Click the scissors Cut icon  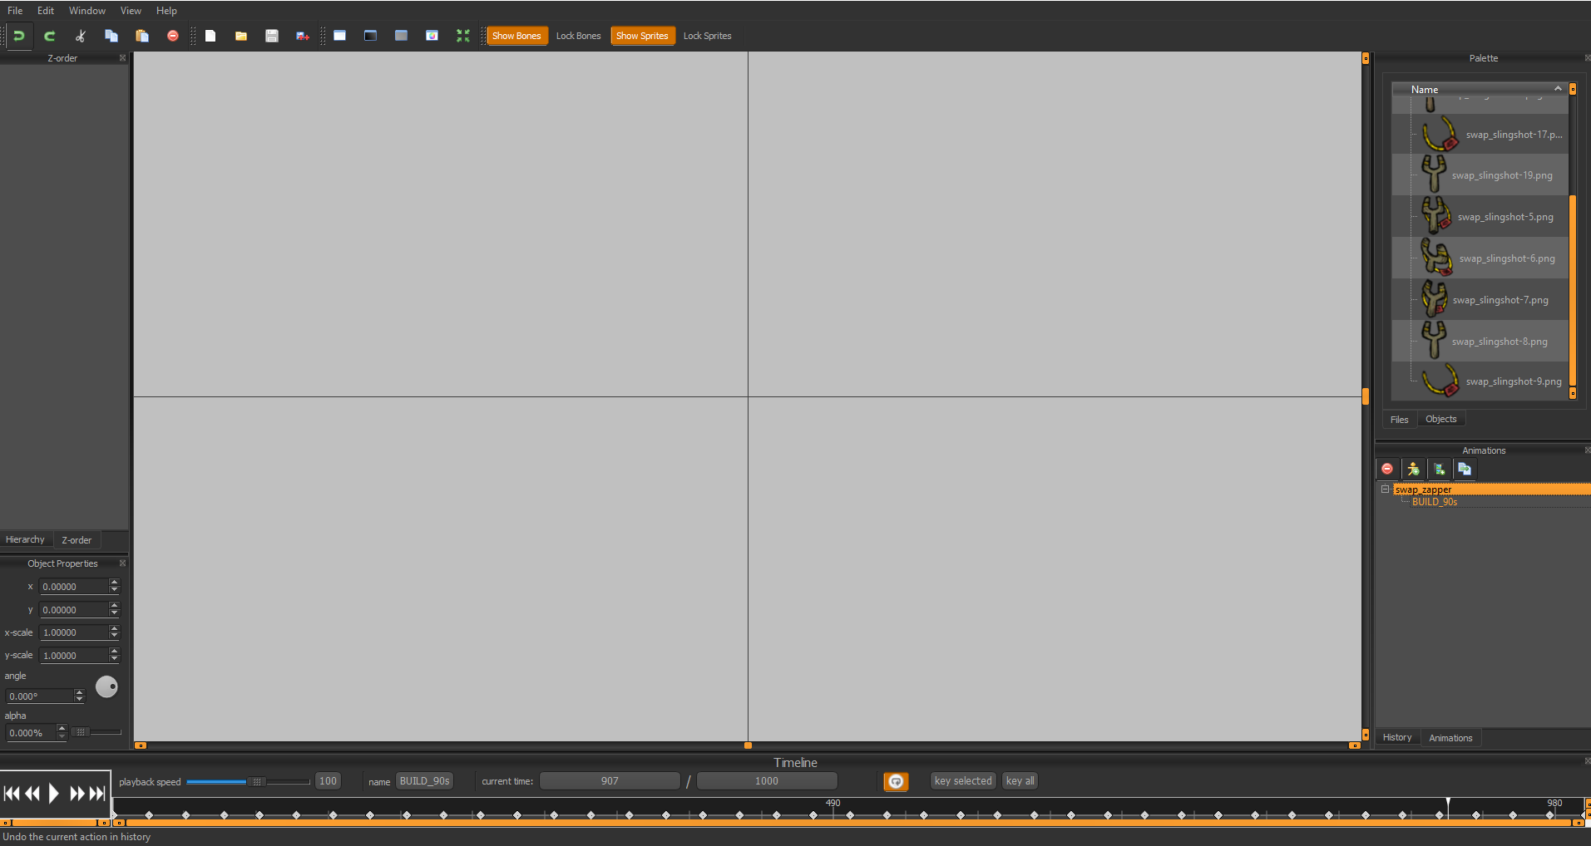pos(81,36)
